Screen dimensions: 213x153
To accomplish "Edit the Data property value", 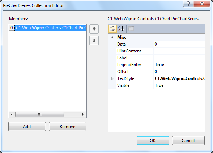I will point(179,44).
